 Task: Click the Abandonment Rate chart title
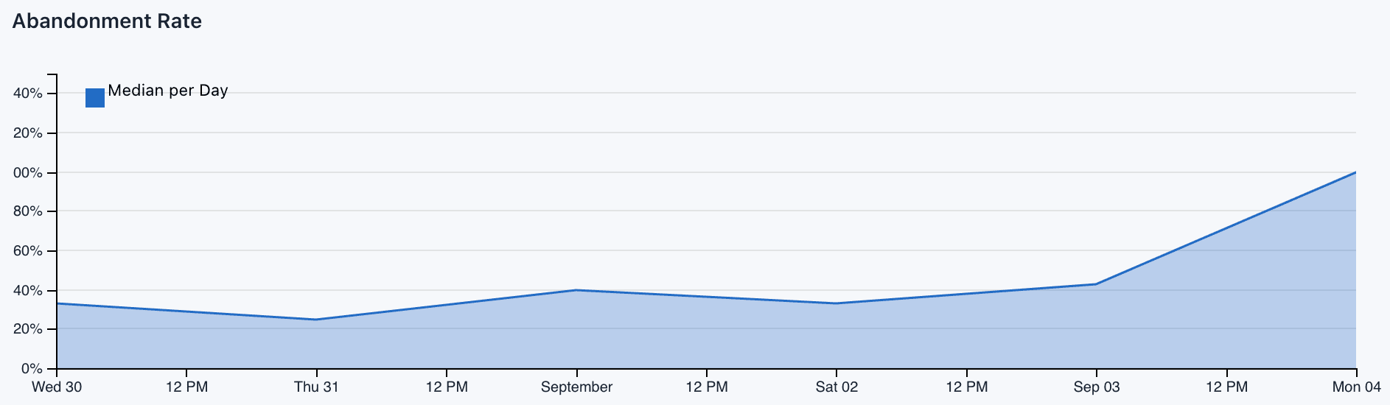107,21
